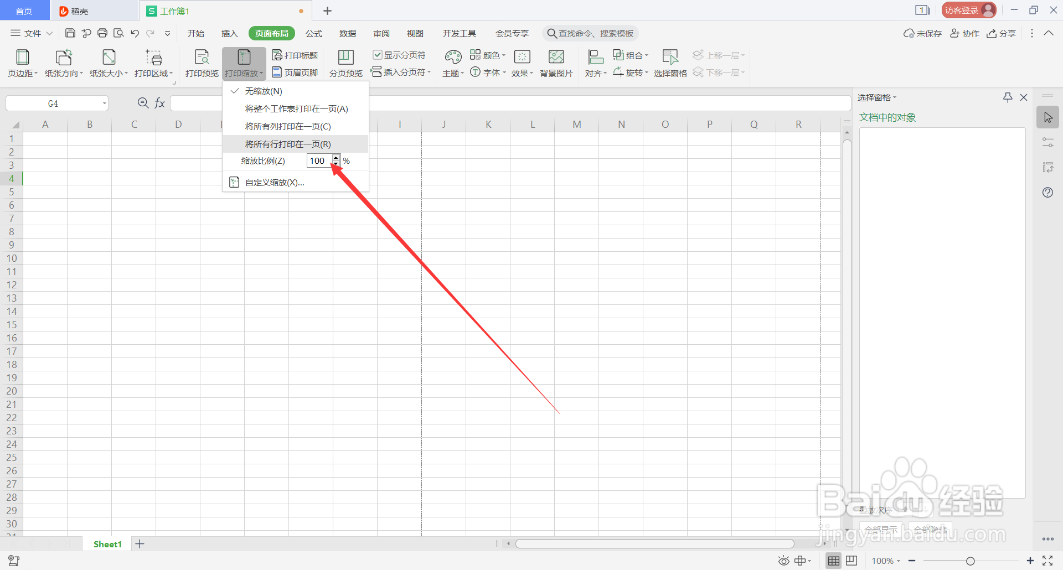Pin the selection pane with pushpin icon
The image size is (1063, 570).
click(1008, 97)
